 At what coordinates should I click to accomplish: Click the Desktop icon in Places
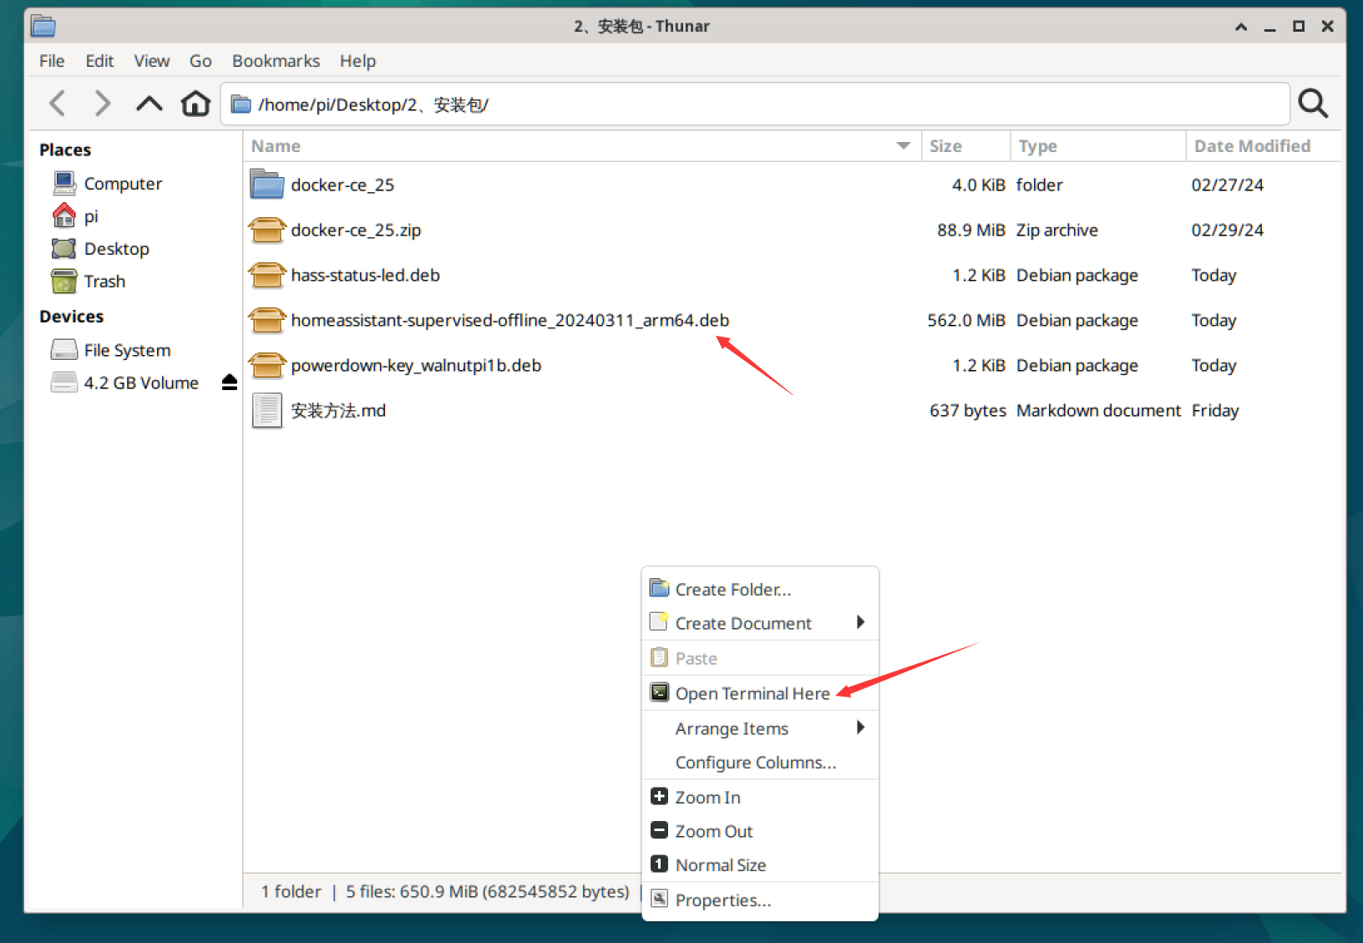click(64, 248)
